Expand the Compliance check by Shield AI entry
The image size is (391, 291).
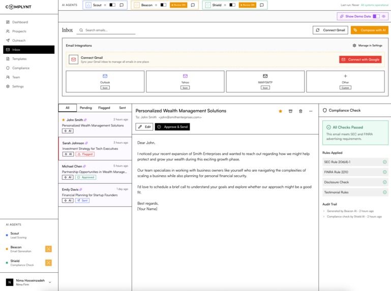pyautogui.click(x=352, y=216)
